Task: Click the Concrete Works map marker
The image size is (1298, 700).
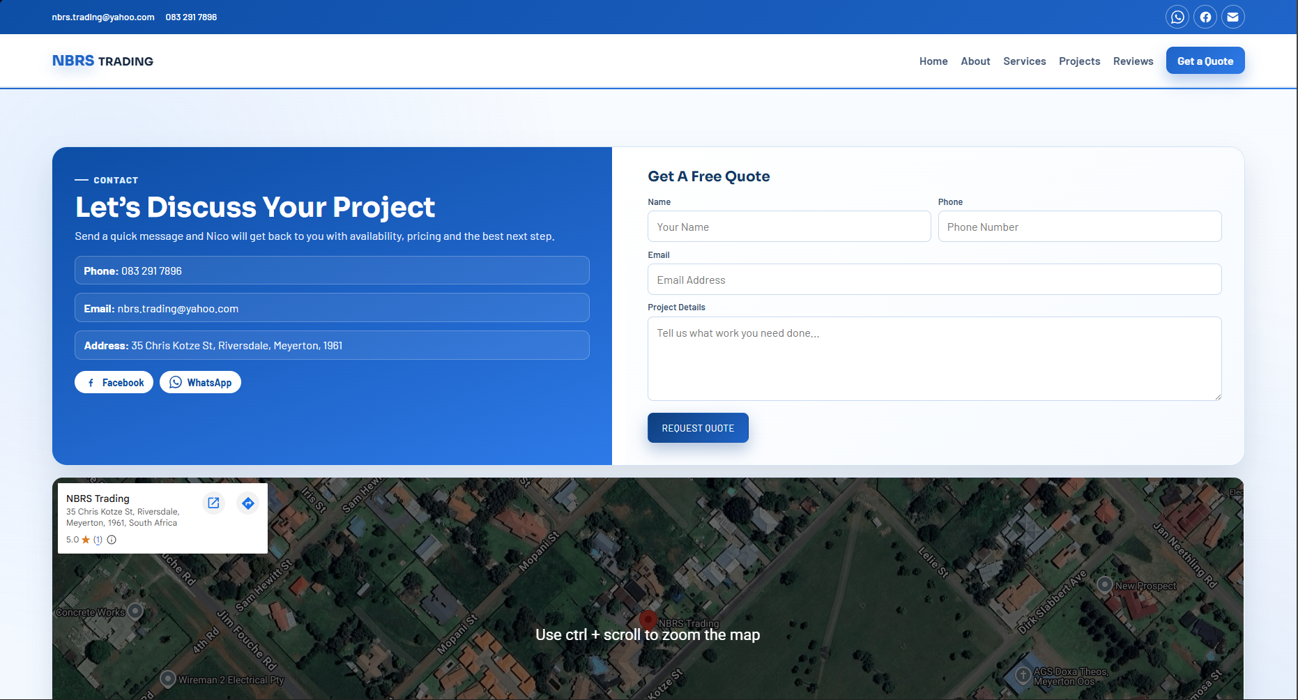Action: click(x=135, y=611)
